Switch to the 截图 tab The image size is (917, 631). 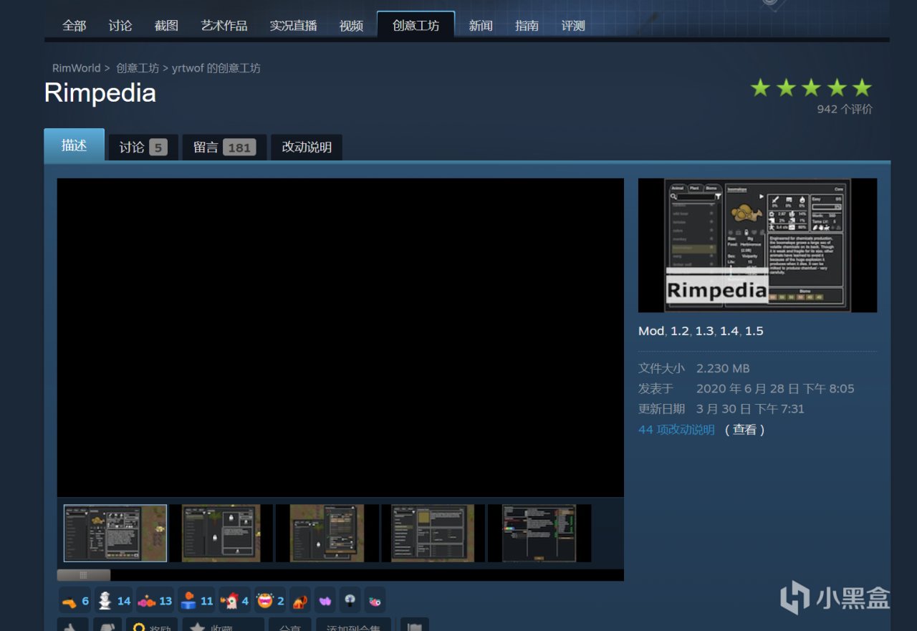pyautogui.click(x=166, y=26)
